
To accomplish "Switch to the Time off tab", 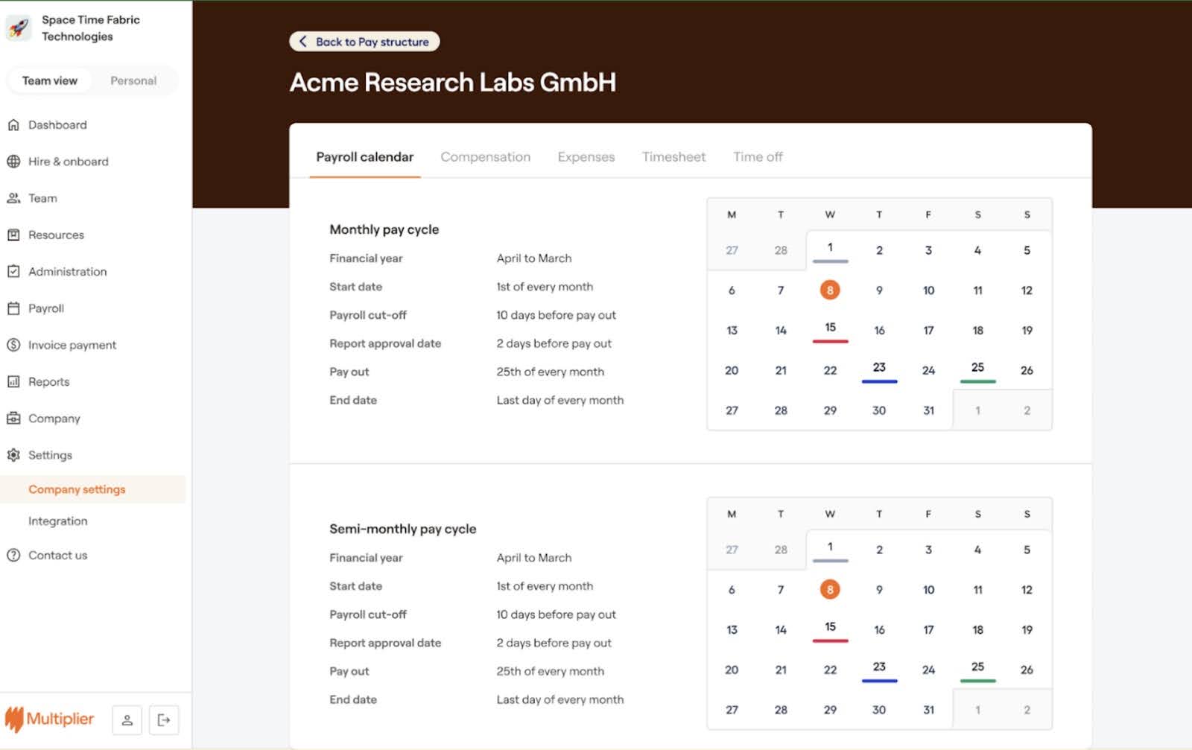I will pos(758,157).
